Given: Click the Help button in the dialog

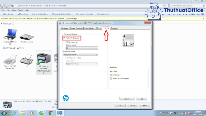Looking at the screenshot, I should [x=141, y=99].
